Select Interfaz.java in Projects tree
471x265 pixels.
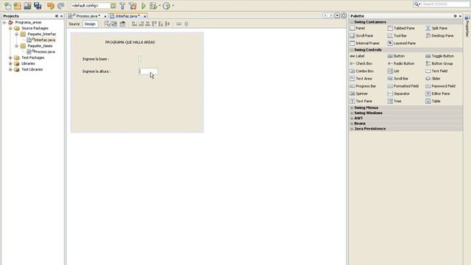[41, 40]
